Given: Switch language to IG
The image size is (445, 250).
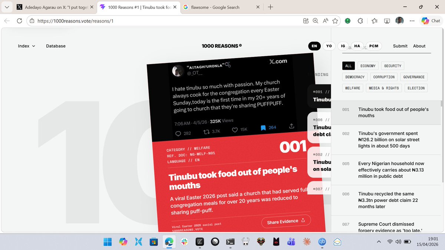Looking at the screenshot, I should point(343,46).
